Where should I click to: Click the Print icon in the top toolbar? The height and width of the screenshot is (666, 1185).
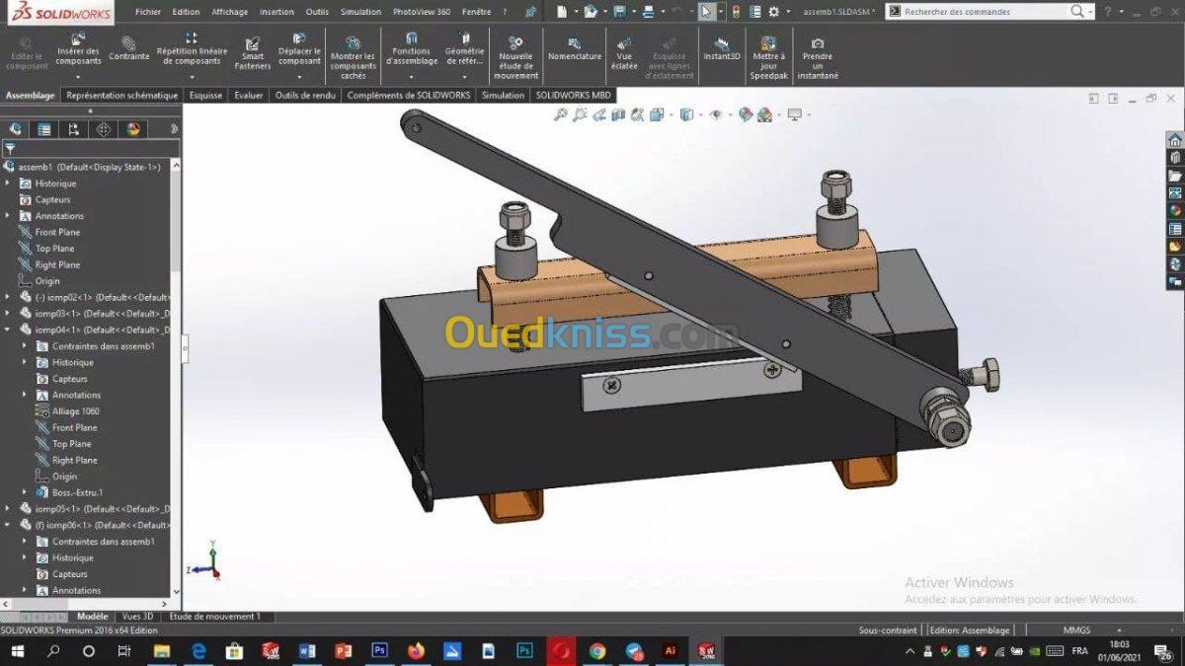pyautogui.click(x=647, y=12)
